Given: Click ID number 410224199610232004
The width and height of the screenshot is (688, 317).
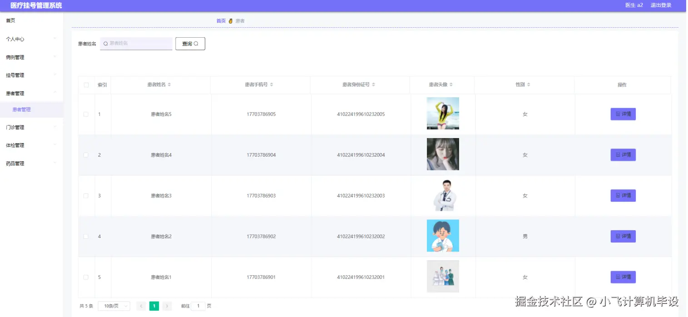Looking at the screenshot, I should (x=361, y=155).
